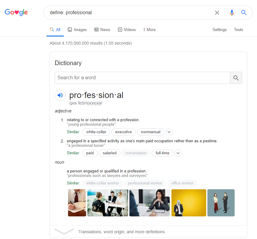Click the X icon to clear the search query

click(217, 13)
